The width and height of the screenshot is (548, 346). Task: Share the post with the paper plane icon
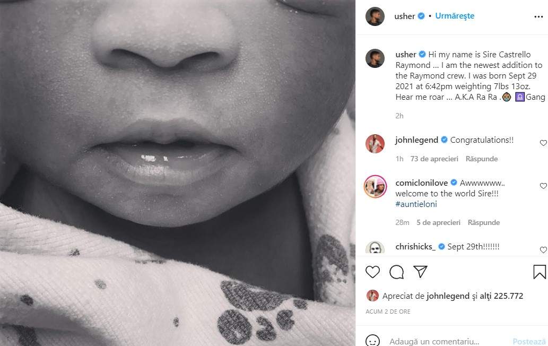pos(420,271)
